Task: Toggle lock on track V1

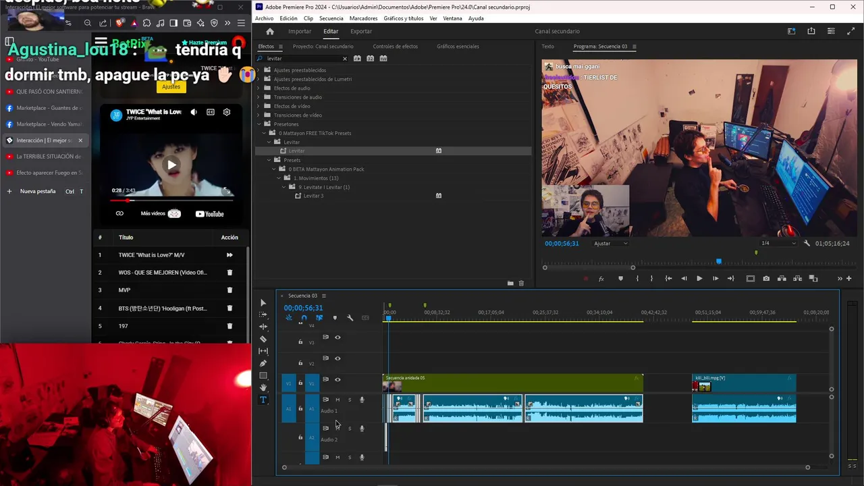Action: 300,383
